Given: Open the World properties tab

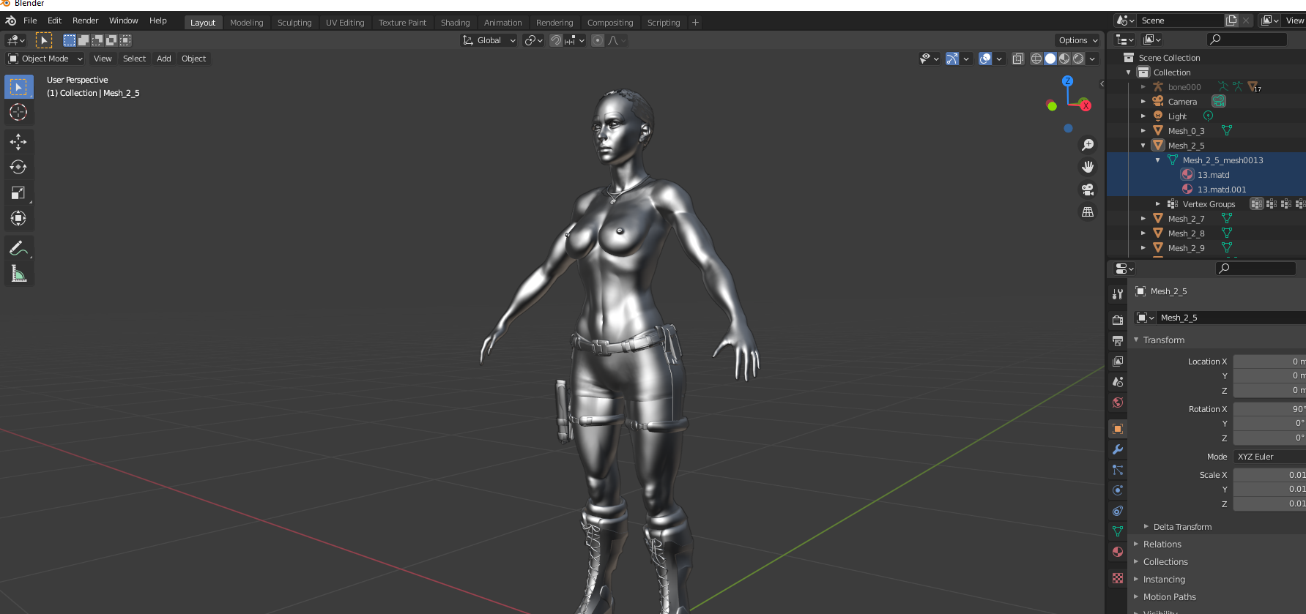Looking at the screenshot, I should point(1118,402).
